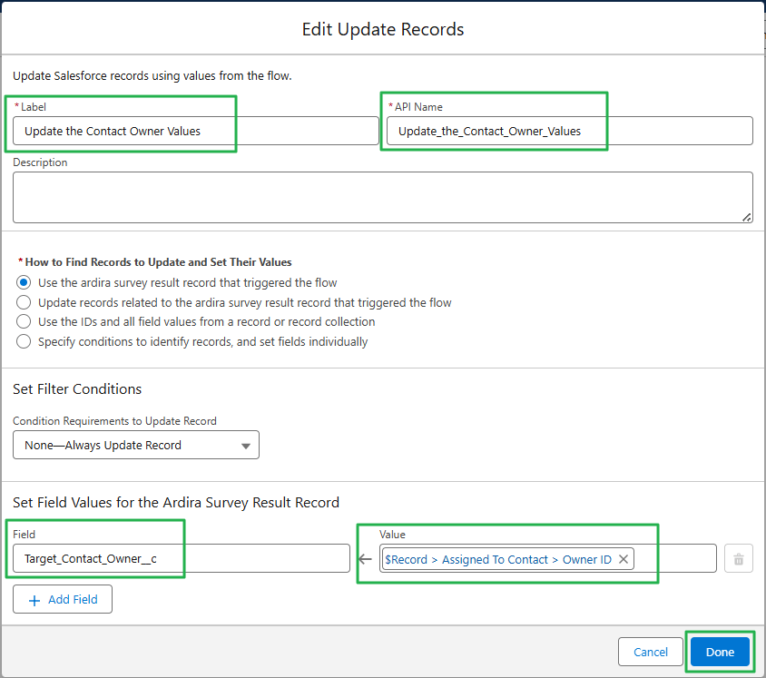Click inside the Description text area
This screenshot has width=766, height=678.
coord(382,197)
